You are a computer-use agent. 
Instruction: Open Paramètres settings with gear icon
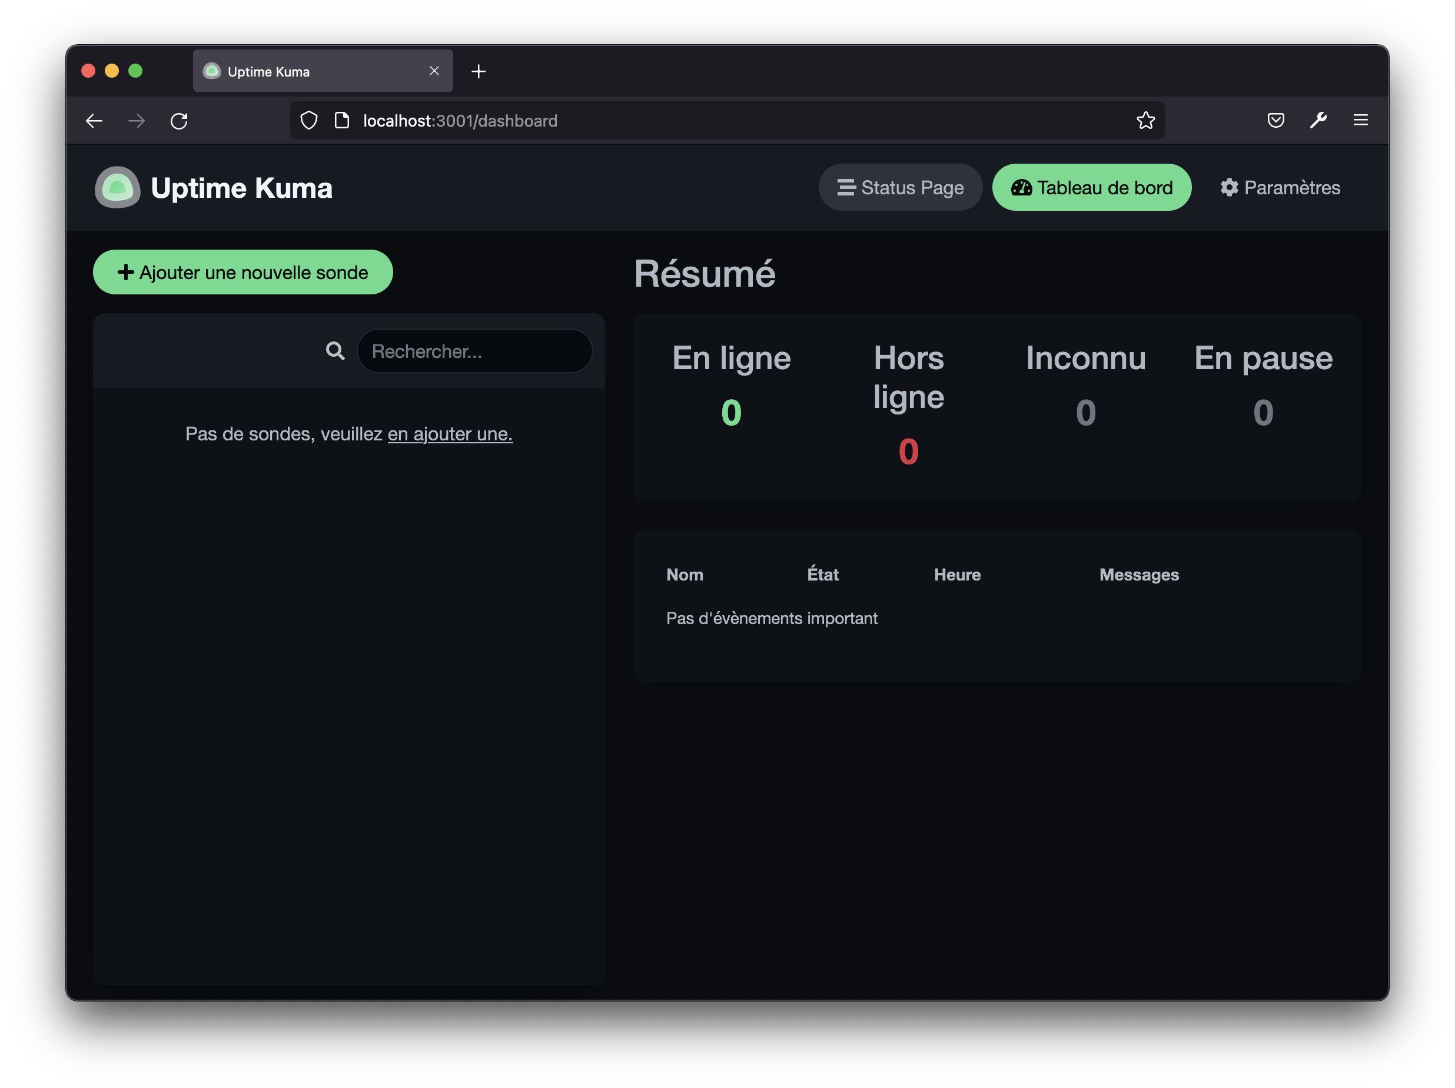point(1280,187)
